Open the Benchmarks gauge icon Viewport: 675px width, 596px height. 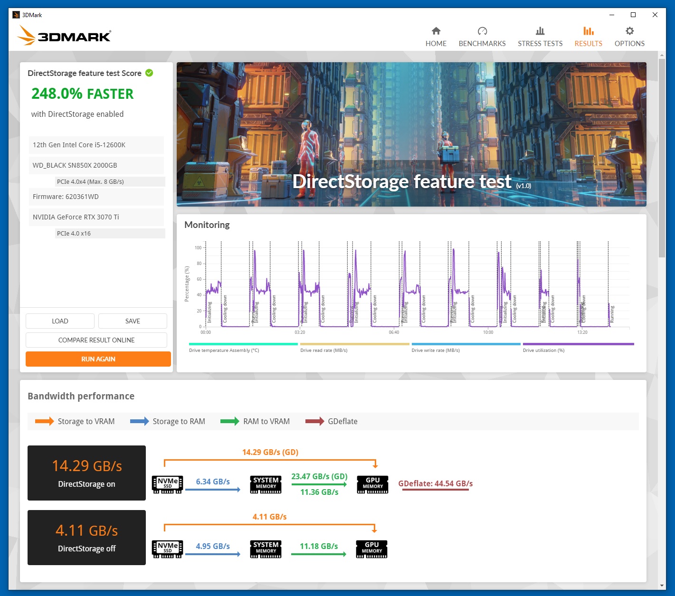(x=482, y=31)
